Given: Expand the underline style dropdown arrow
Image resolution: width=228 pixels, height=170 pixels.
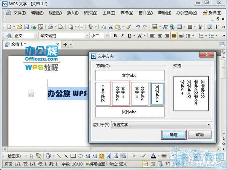Looking at the screenshot, I should 134,36.
